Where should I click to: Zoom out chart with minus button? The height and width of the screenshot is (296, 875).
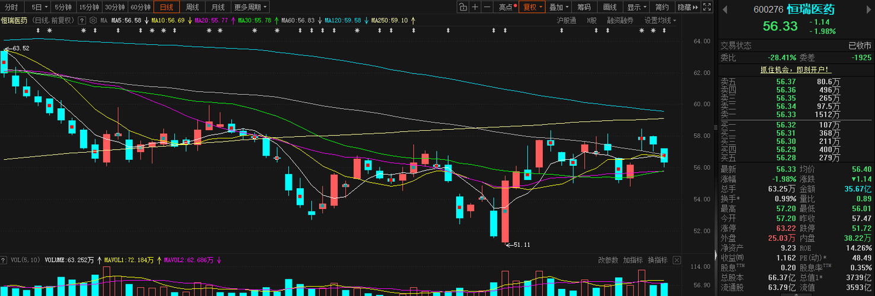487,7
